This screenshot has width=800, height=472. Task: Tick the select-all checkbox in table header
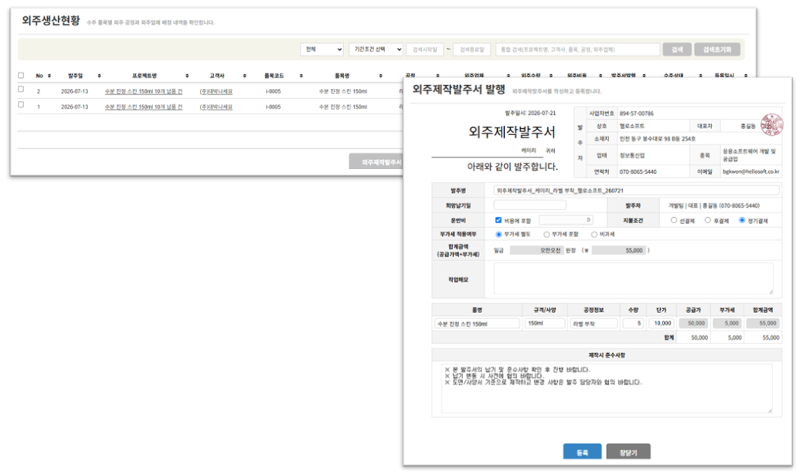pyautogui.click(x=21, y=75)
